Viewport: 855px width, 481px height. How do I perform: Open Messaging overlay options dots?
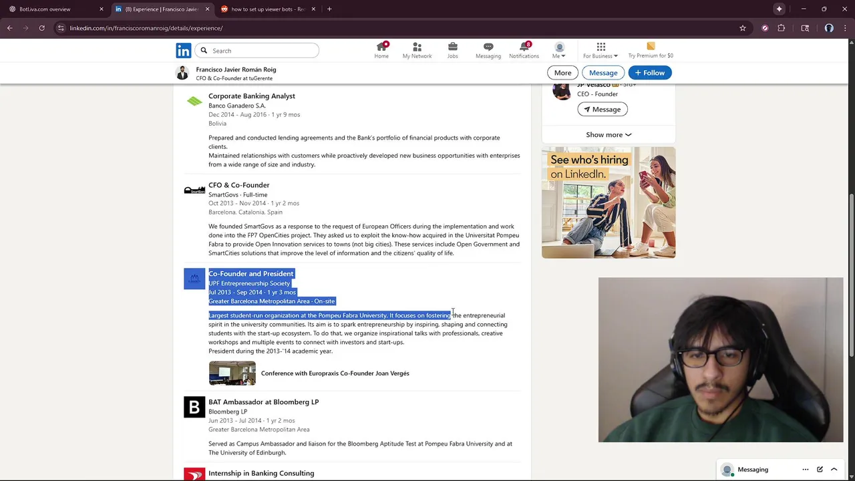(x=806, y=470)
